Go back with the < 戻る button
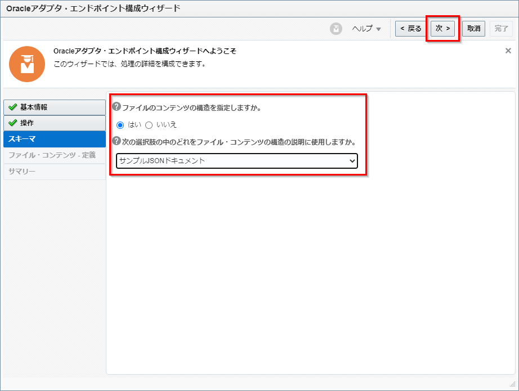The image size is (519, 391). click(x=411, y=29)
